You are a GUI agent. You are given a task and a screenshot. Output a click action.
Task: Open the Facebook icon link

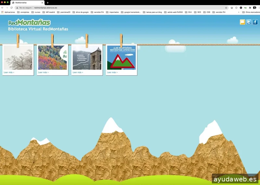[255, 22]
